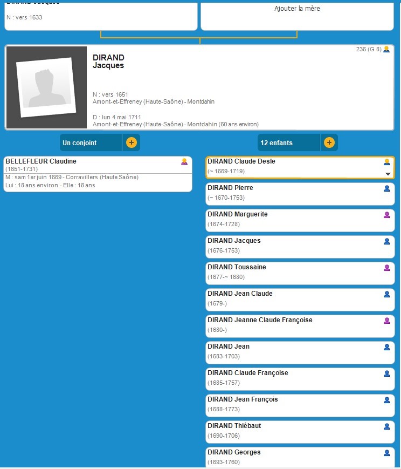Click Ajouter la mère button
The height and width of the screenshot is (469, 401).
(297, 9)
